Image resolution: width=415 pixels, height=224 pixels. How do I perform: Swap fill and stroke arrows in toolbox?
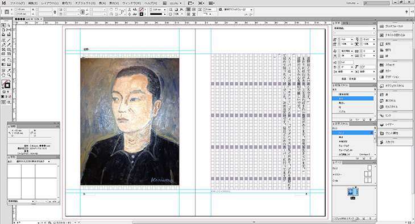(10, 81)
